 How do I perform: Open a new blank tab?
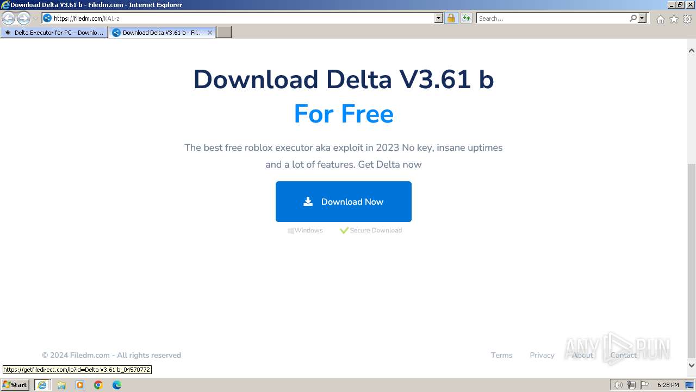(224, 33)
